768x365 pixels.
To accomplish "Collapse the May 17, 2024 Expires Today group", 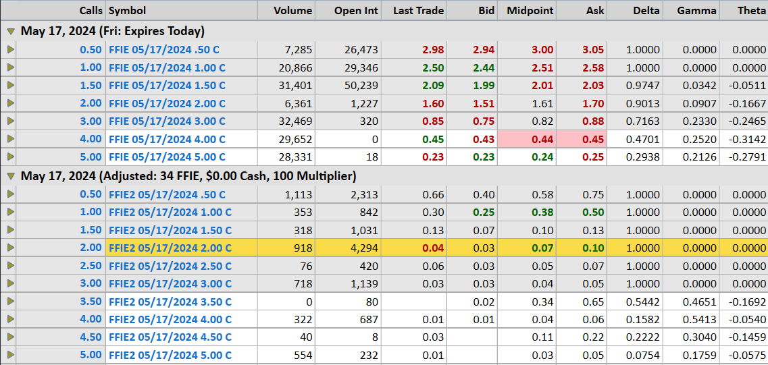I will 11,31.
